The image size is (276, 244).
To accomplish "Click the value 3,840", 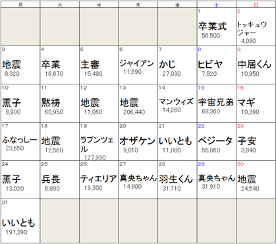I will coord(248,150).
